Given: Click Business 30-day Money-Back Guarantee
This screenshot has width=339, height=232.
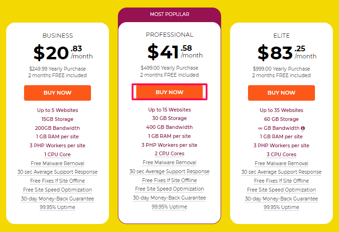Looking at the screenshot, I should coord(58,199).
